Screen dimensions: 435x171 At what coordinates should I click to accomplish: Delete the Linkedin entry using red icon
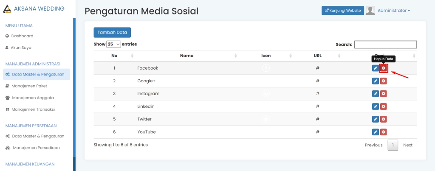(x=383, y=107)
